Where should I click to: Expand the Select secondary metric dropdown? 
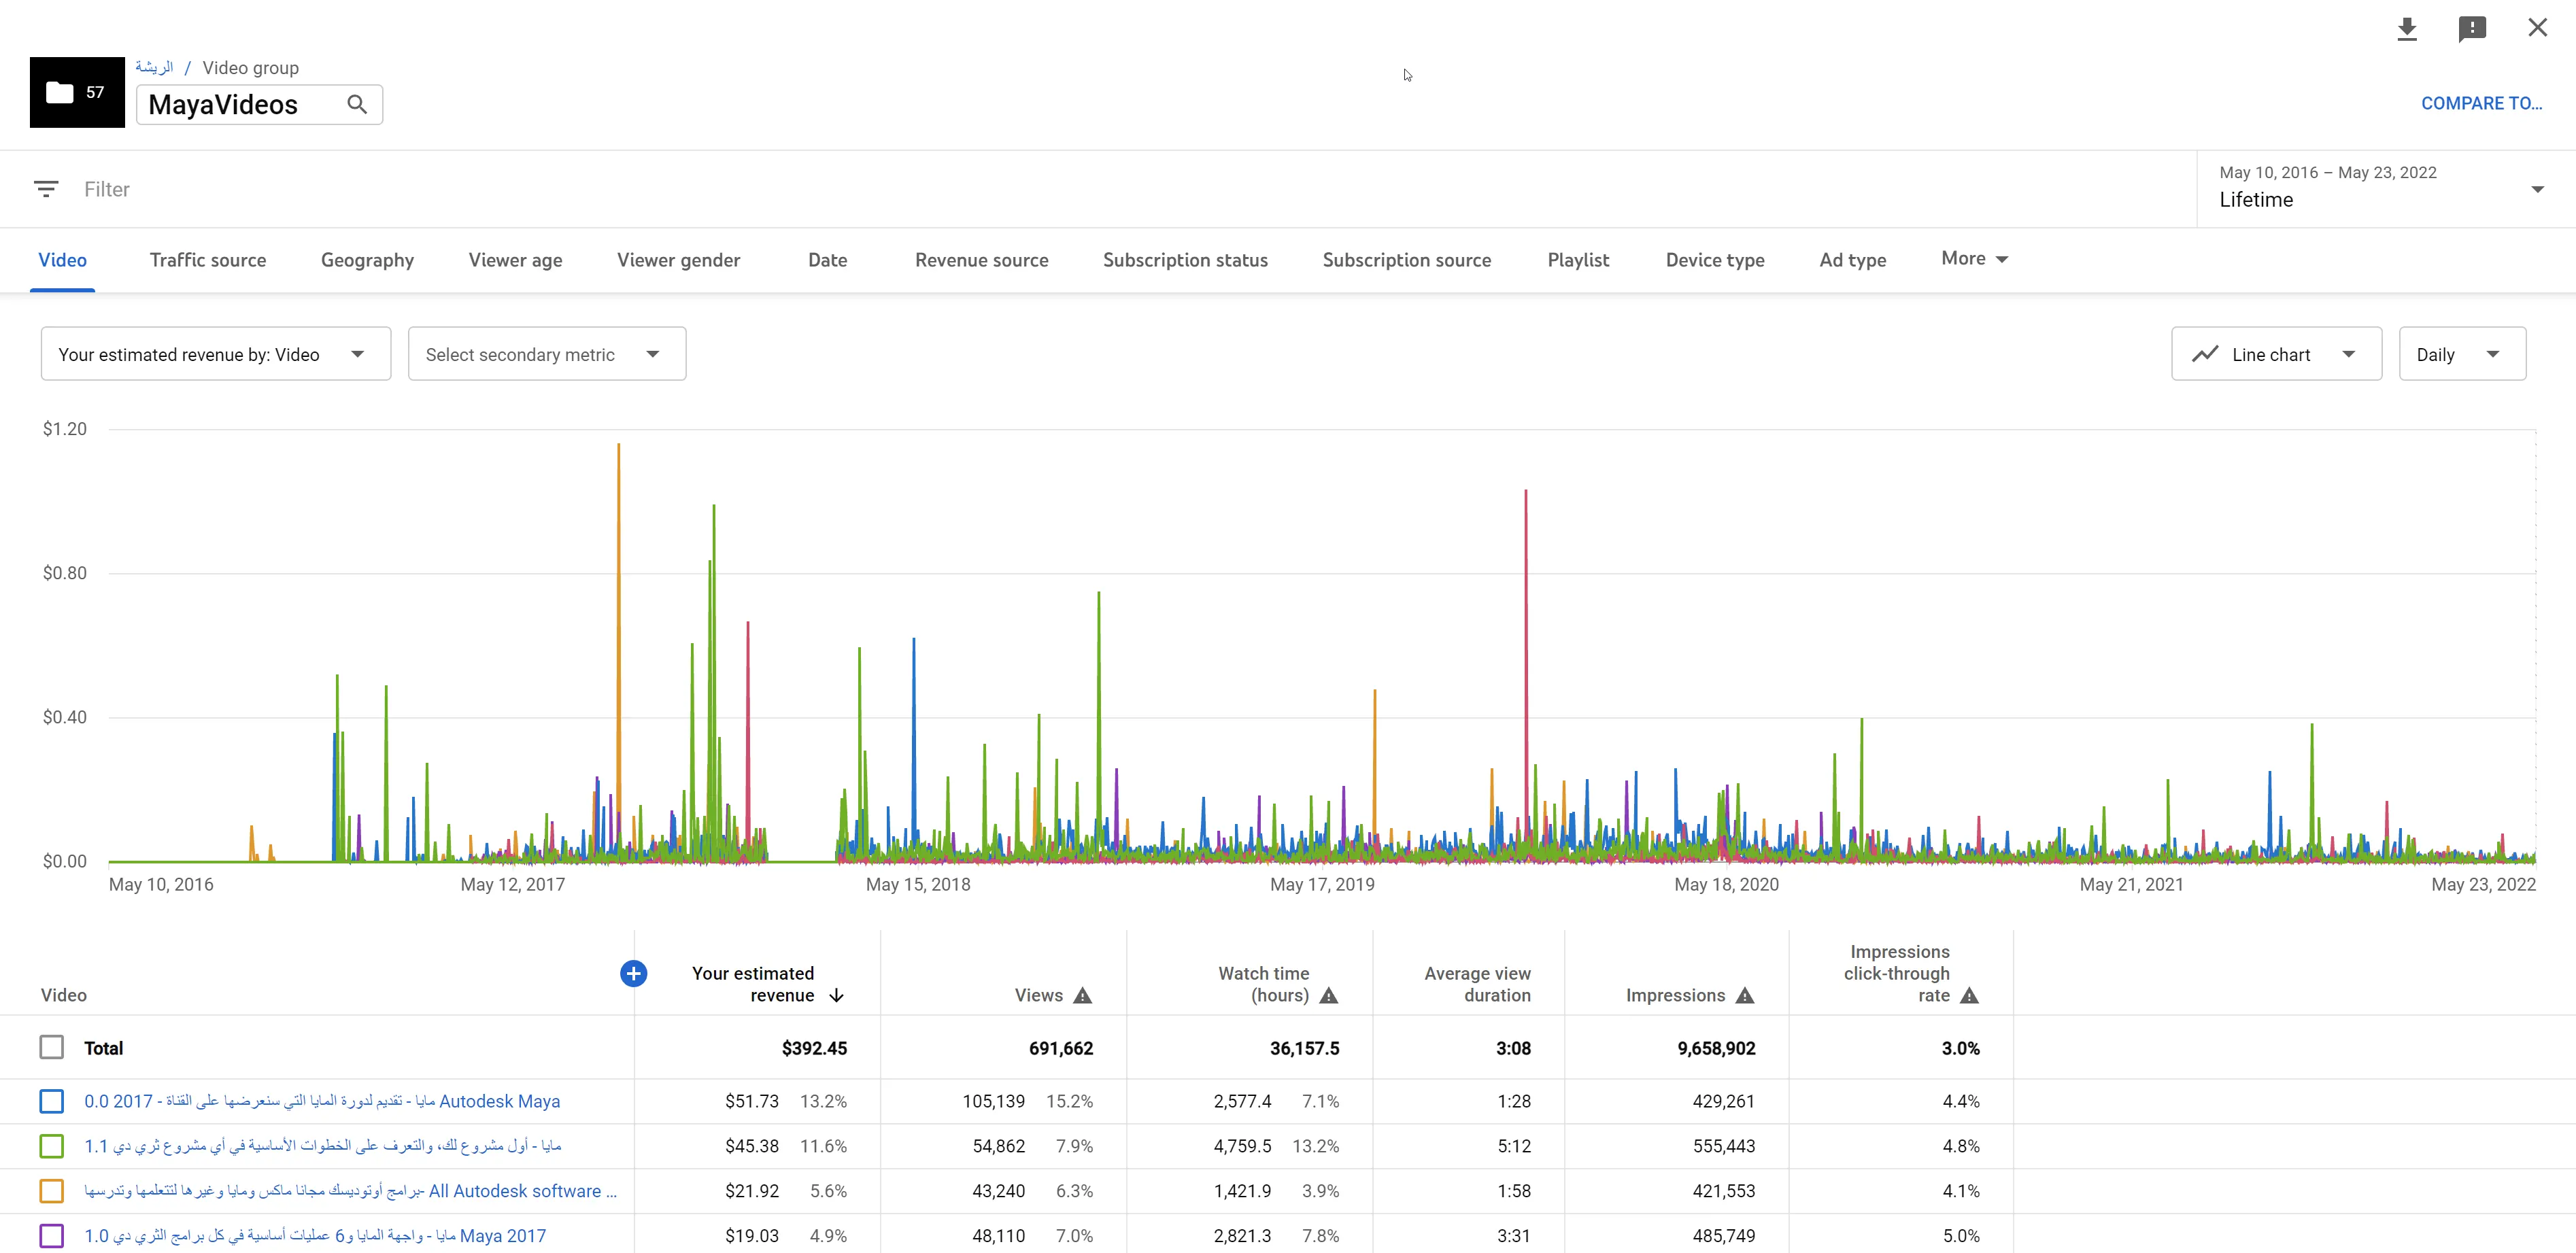coord(546,354)
